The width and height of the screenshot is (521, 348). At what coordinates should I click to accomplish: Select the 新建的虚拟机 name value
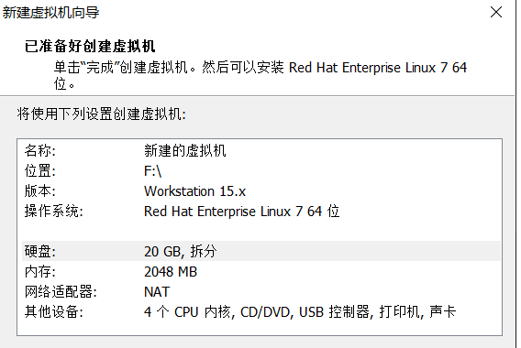point(184,151)
